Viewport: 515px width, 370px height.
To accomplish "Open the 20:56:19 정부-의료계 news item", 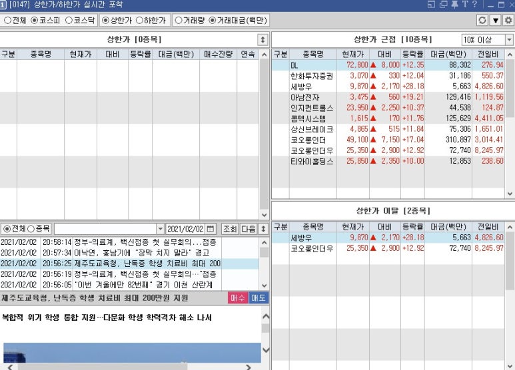I will tap(129, 274).
